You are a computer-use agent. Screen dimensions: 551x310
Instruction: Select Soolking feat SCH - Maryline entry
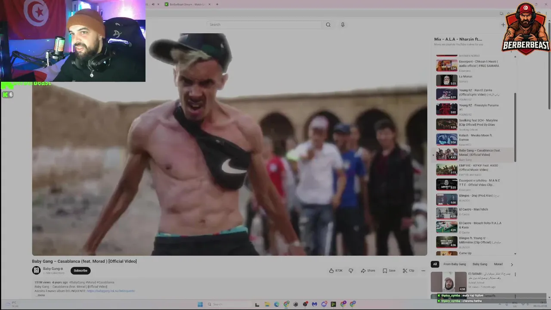click(475, 124)
